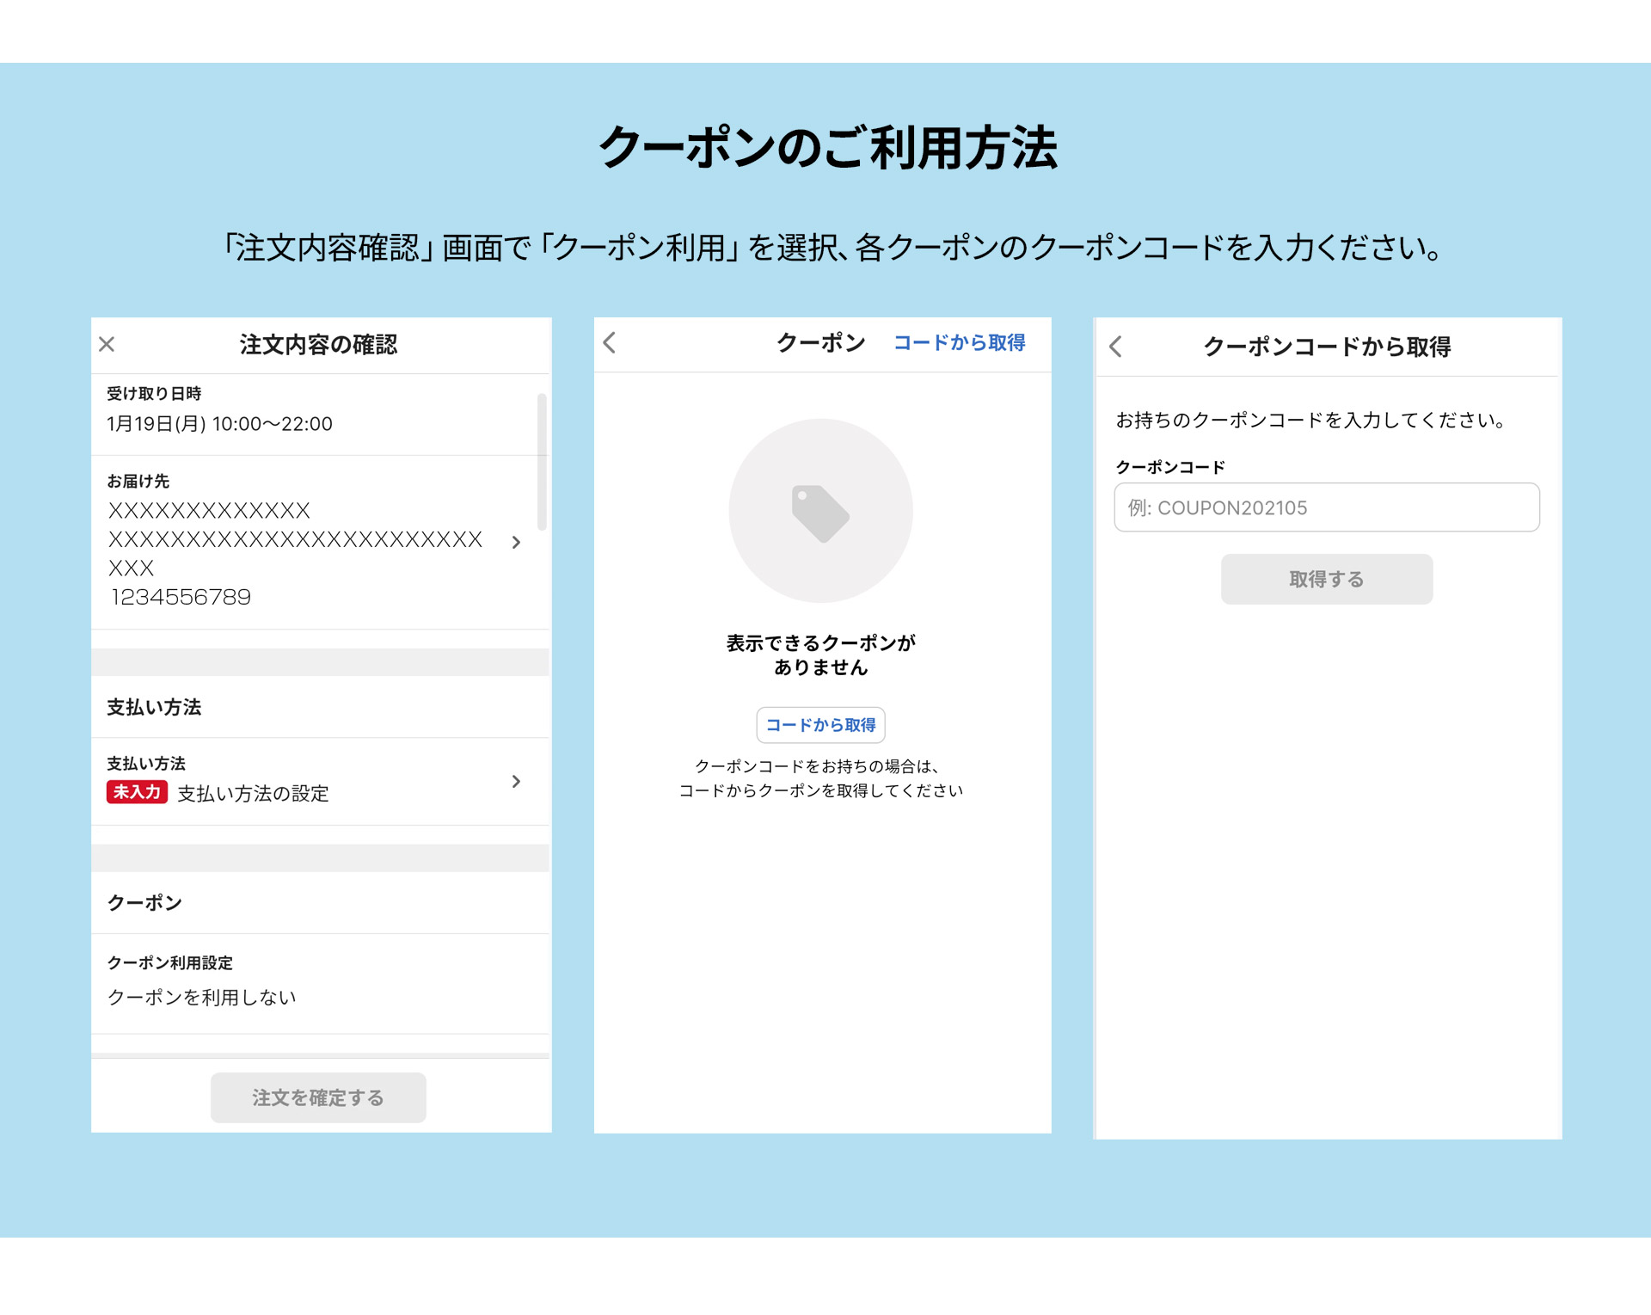Click the 未入力 red badge

tap(137, 792)
